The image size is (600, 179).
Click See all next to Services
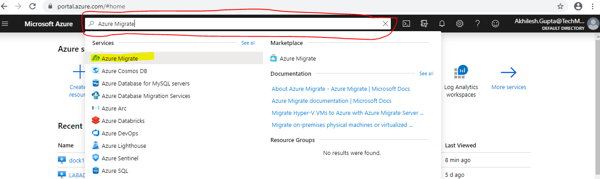pyautogui.click(x=248, y=43)
